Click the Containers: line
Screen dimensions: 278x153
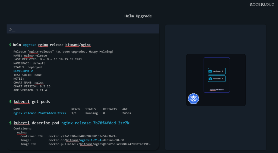coord(23,129)
